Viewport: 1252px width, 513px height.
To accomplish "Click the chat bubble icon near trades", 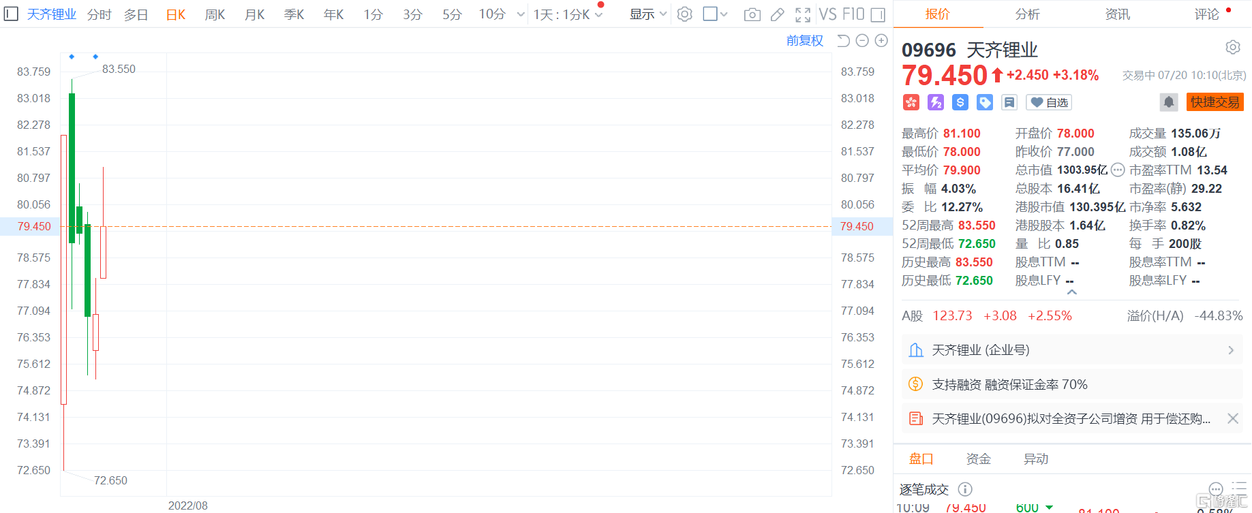I will click(x=1216, y=489).
